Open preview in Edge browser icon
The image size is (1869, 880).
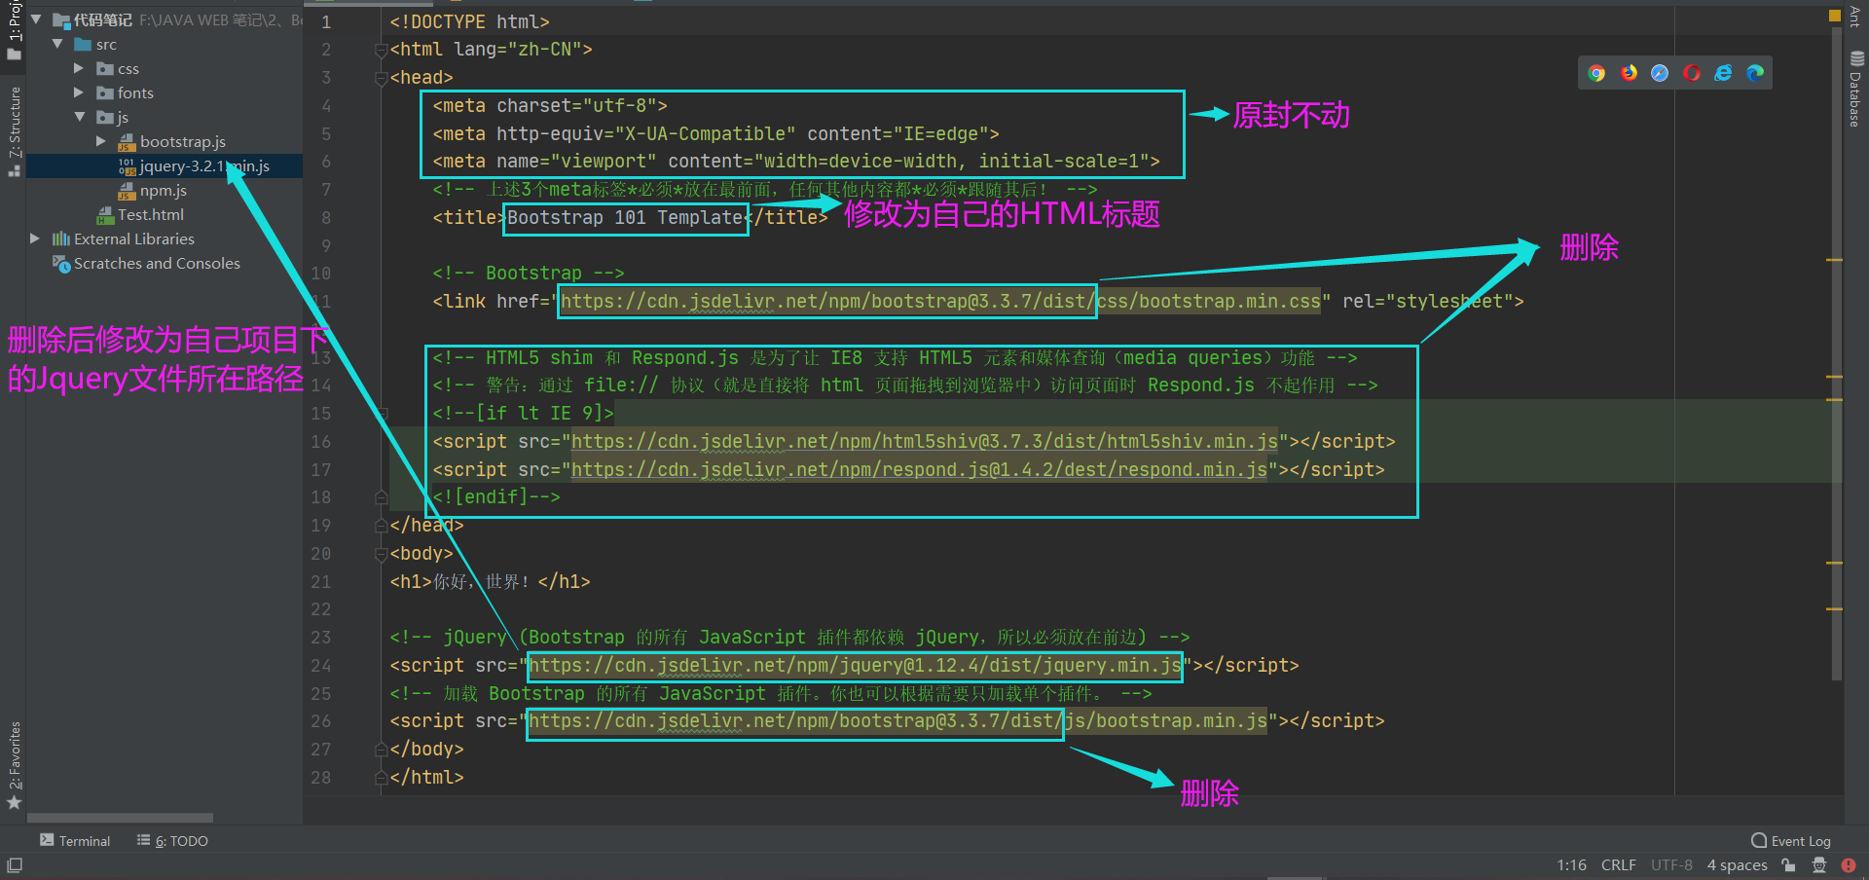coord(1755,73)
